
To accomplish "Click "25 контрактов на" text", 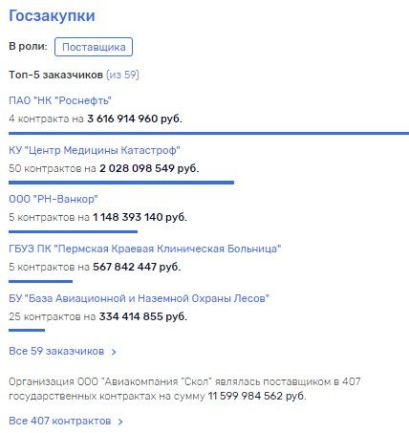I will [x=53, y=316].
